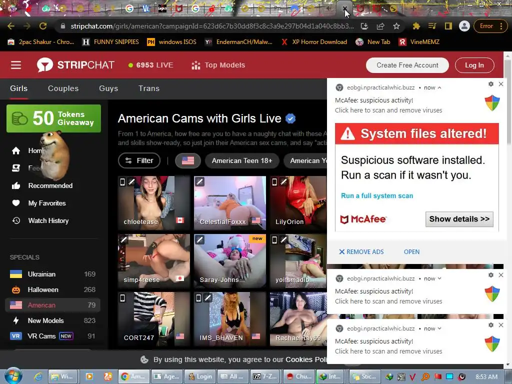Open the New Tab bookmark
Viewport: 512px width, 384px height.
[373, 42]
